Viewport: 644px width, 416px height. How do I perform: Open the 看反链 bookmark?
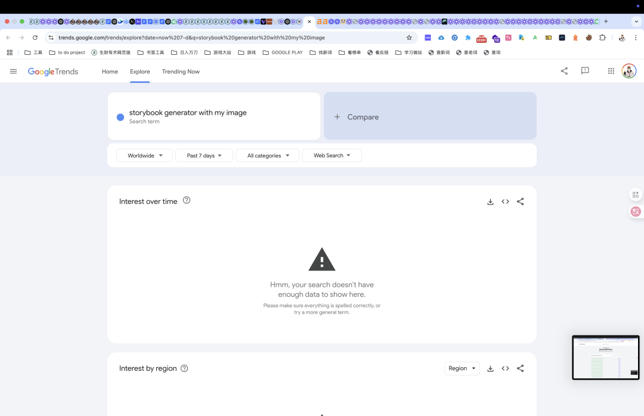pos(378,52)
